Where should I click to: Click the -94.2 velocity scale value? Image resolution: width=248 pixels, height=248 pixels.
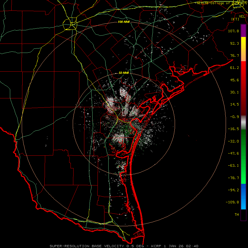pyautogui.click(x=233, y=190)
